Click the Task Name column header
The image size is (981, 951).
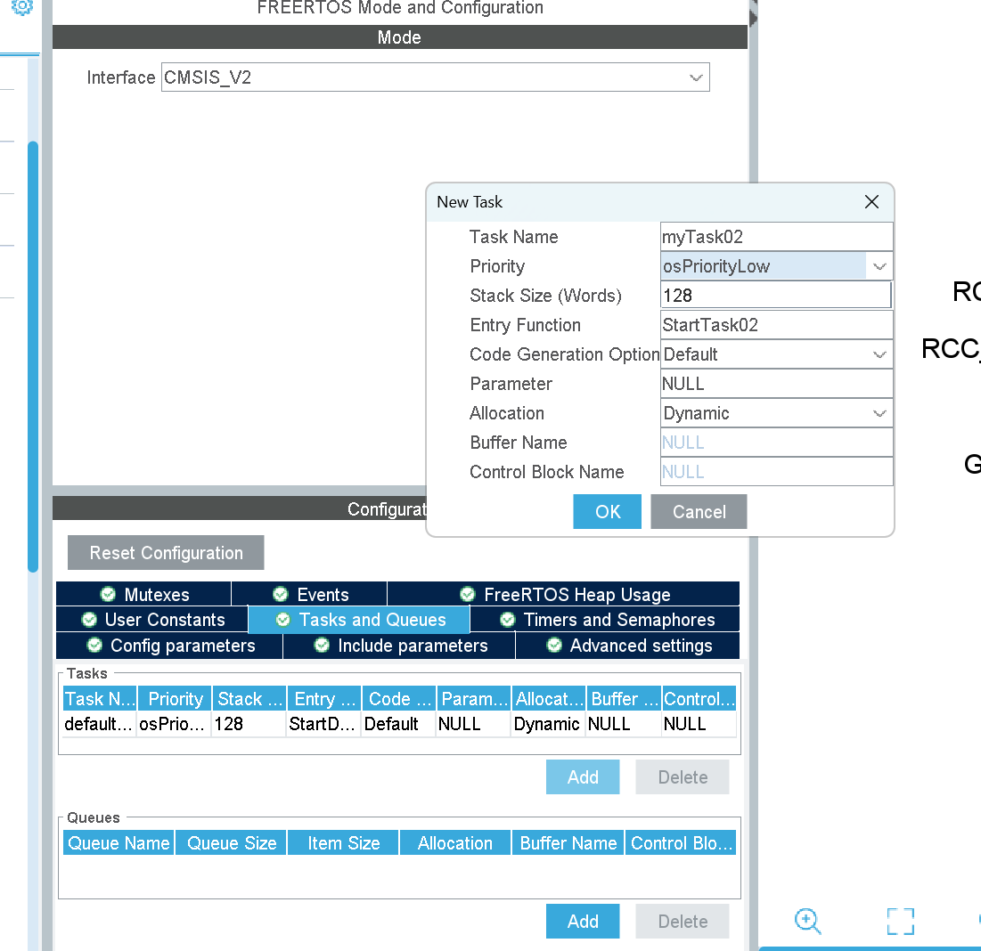coord(100,699)
